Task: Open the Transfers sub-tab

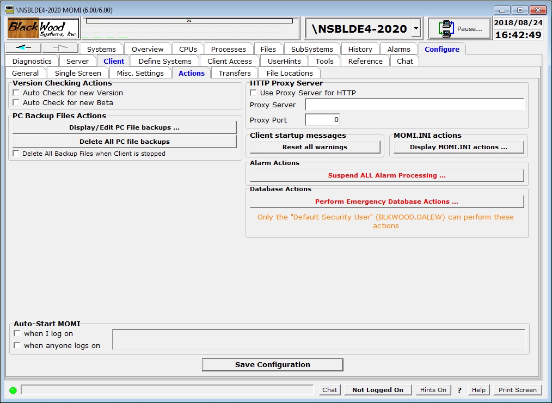Action: coord(235,73)
